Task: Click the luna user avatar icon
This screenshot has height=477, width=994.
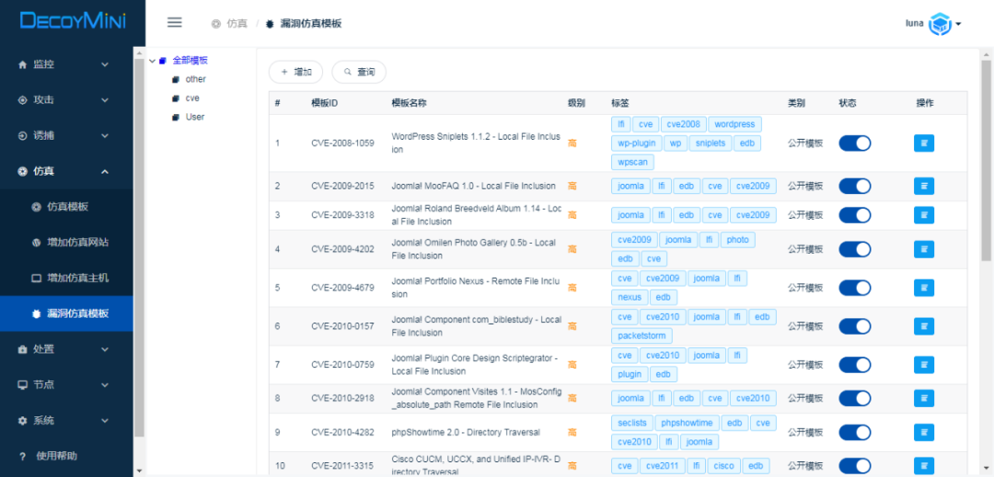Action: (940, 24)
